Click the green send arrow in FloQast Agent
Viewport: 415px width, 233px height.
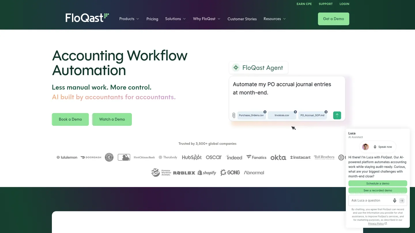click(x=337, y=115)
